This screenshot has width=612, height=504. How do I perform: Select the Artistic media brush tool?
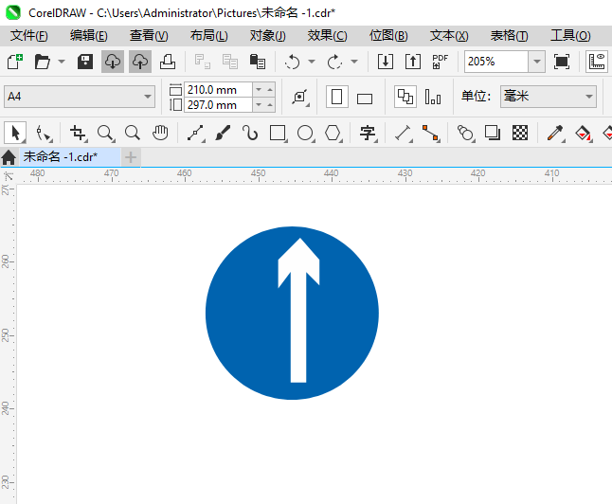pos(223,134)
